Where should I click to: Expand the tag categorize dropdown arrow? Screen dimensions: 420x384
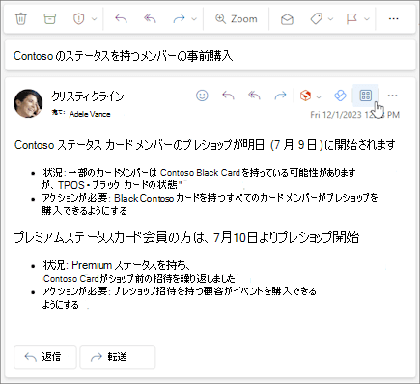[x=330, y=19]
